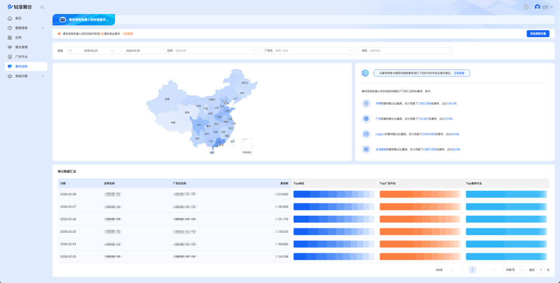This screenshot has width=560, height=283.
Task: Open the 地区 select dropdown
Action: click(x=405, y=51)
